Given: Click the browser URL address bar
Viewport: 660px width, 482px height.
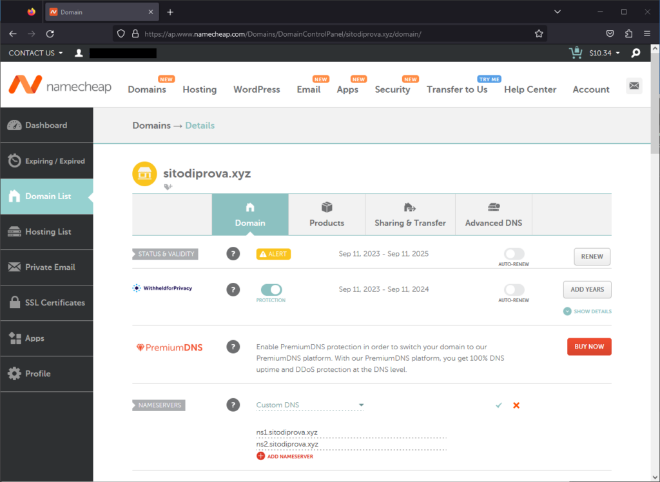Looking at the screenshot, I should [330, 34].
